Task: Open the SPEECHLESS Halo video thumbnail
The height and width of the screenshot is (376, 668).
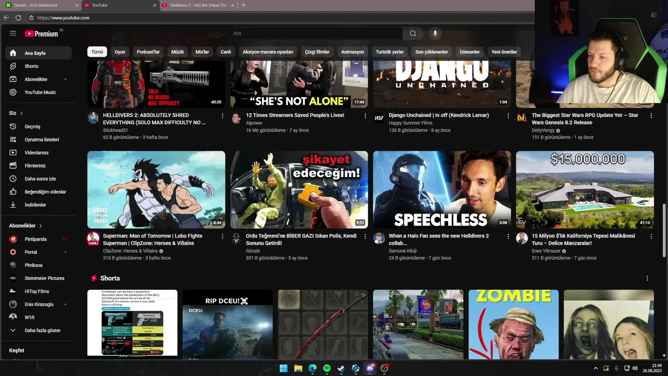Action: [442, 190]
